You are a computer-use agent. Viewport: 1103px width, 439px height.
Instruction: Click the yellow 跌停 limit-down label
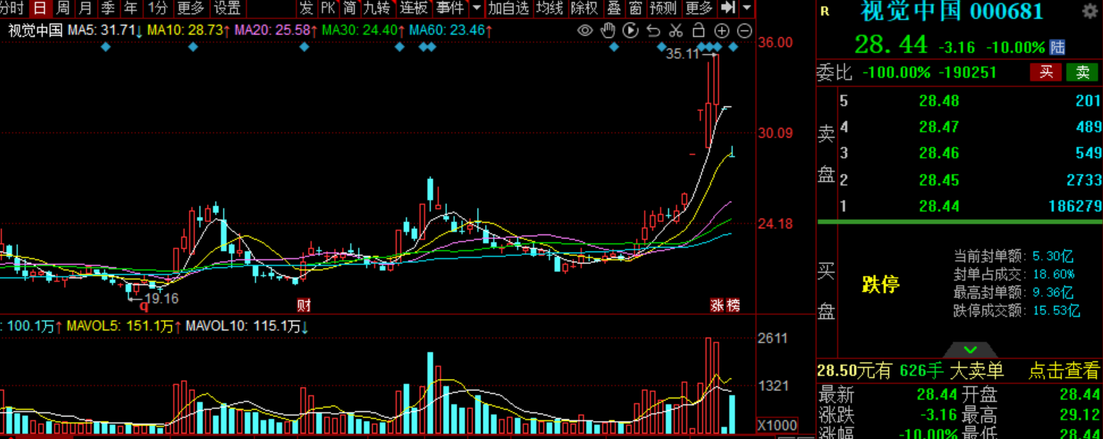click(881, 285)
